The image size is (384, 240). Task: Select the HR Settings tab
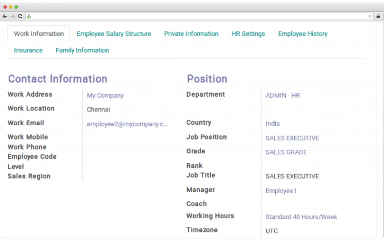tap(248, 34)
